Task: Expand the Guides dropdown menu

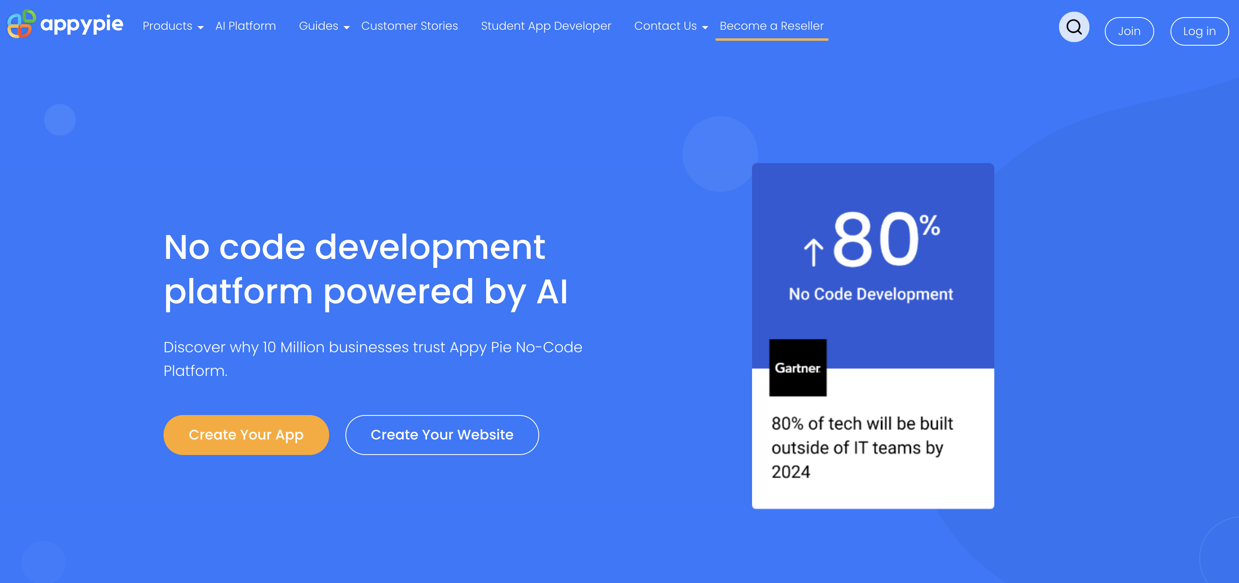Action: [x=324, y=26]
